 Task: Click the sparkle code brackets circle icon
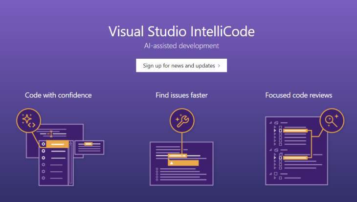pyautogui.click(x=29, y=121)
